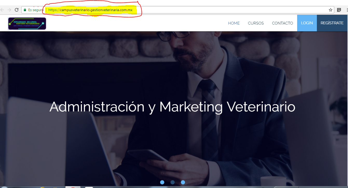Open the HOME navigation menu item
This screenshot has width=348, height=188.
(x=234, y=23)
